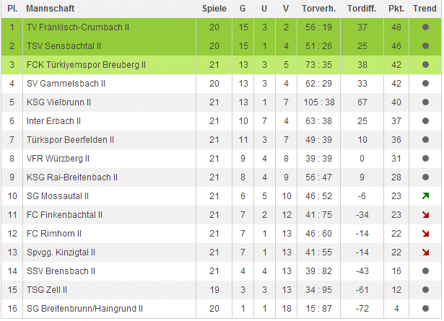The height and width of the screenshot is (321, 444).
Task: Click the red down-arrow trend icon for FC Finkenbachtal II
Action: tap(425, 214)
